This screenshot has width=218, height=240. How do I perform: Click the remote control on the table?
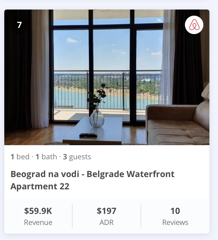[88, 135]
